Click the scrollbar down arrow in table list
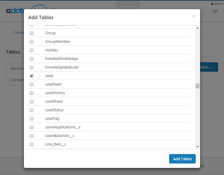 (x=197, y=147)
